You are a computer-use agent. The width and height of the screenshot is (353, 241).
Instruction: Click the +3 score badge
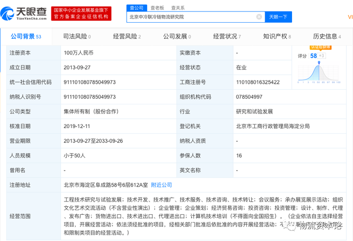(x=321, y=55)
